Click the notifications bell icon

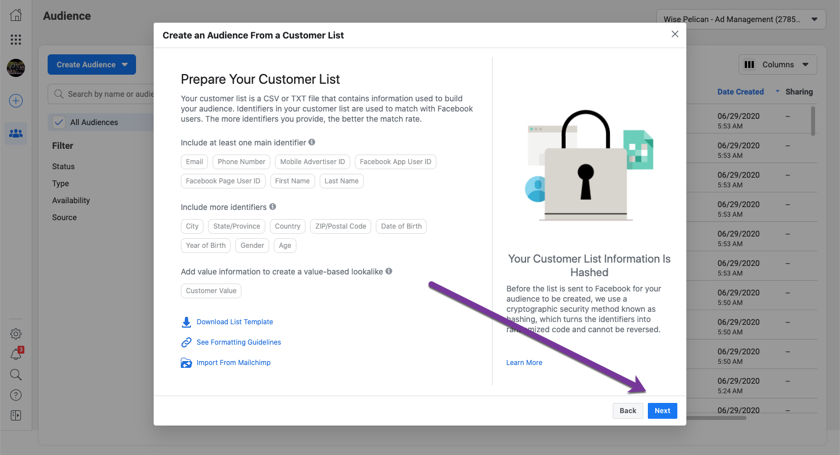16,354
